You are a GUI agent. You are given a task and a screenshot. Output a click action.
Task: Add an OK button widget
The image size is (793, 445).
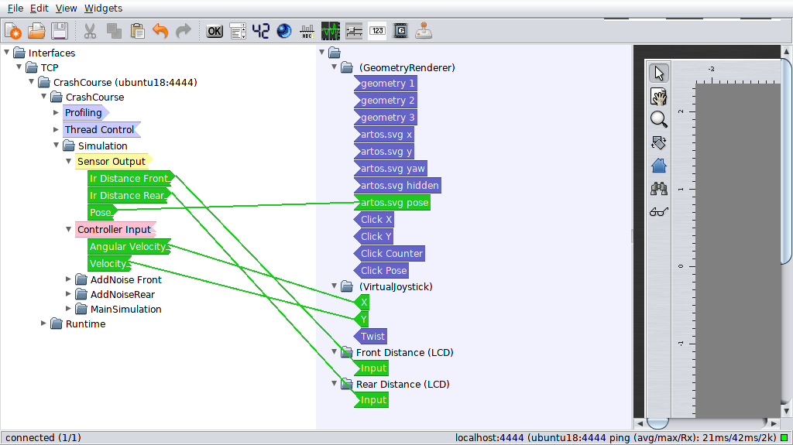[x=215, y=32]
